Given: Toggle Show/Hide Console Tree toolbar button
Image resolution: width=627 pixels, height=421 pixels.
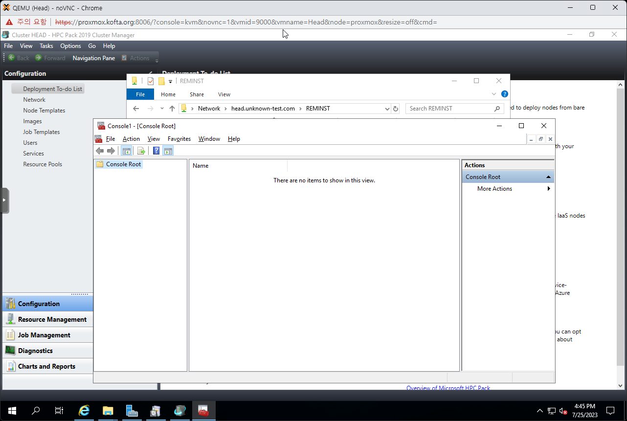Looking at the screenshot, I should pyautogui.click(x=126, y=151).
